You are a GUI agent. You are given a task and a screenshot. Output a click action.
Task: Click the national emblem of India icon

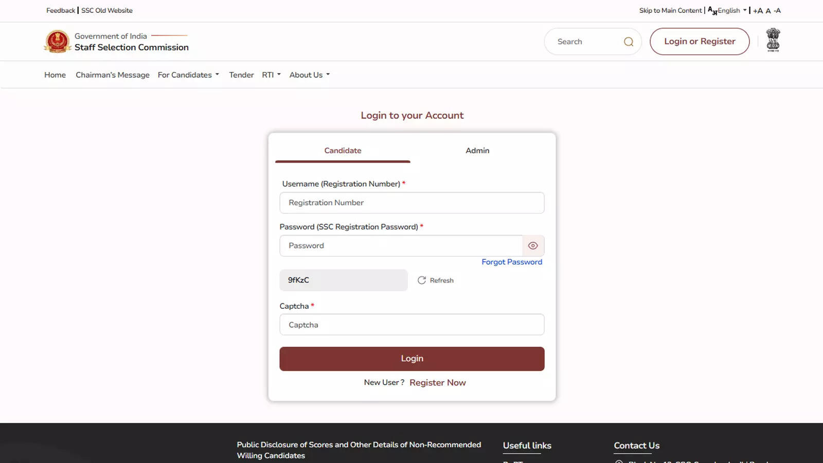click(x=773, y=40)
